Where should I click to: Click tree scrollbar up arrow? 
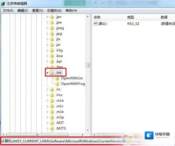point(88,17)
